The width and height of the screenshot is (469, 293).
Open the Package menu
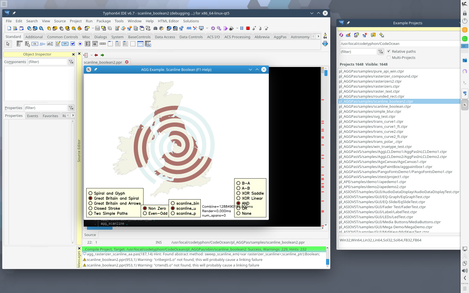pos(104,21)
